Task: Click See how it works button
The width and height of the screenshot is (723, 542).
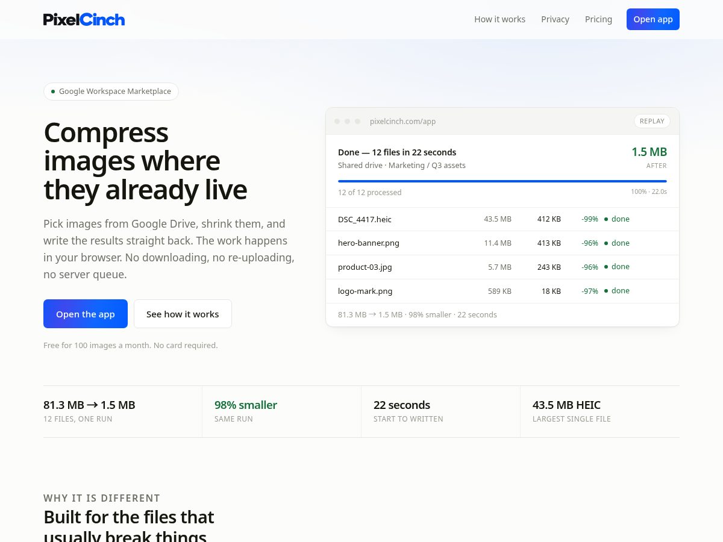Action: pyautogui.click(x=183, y=314)
